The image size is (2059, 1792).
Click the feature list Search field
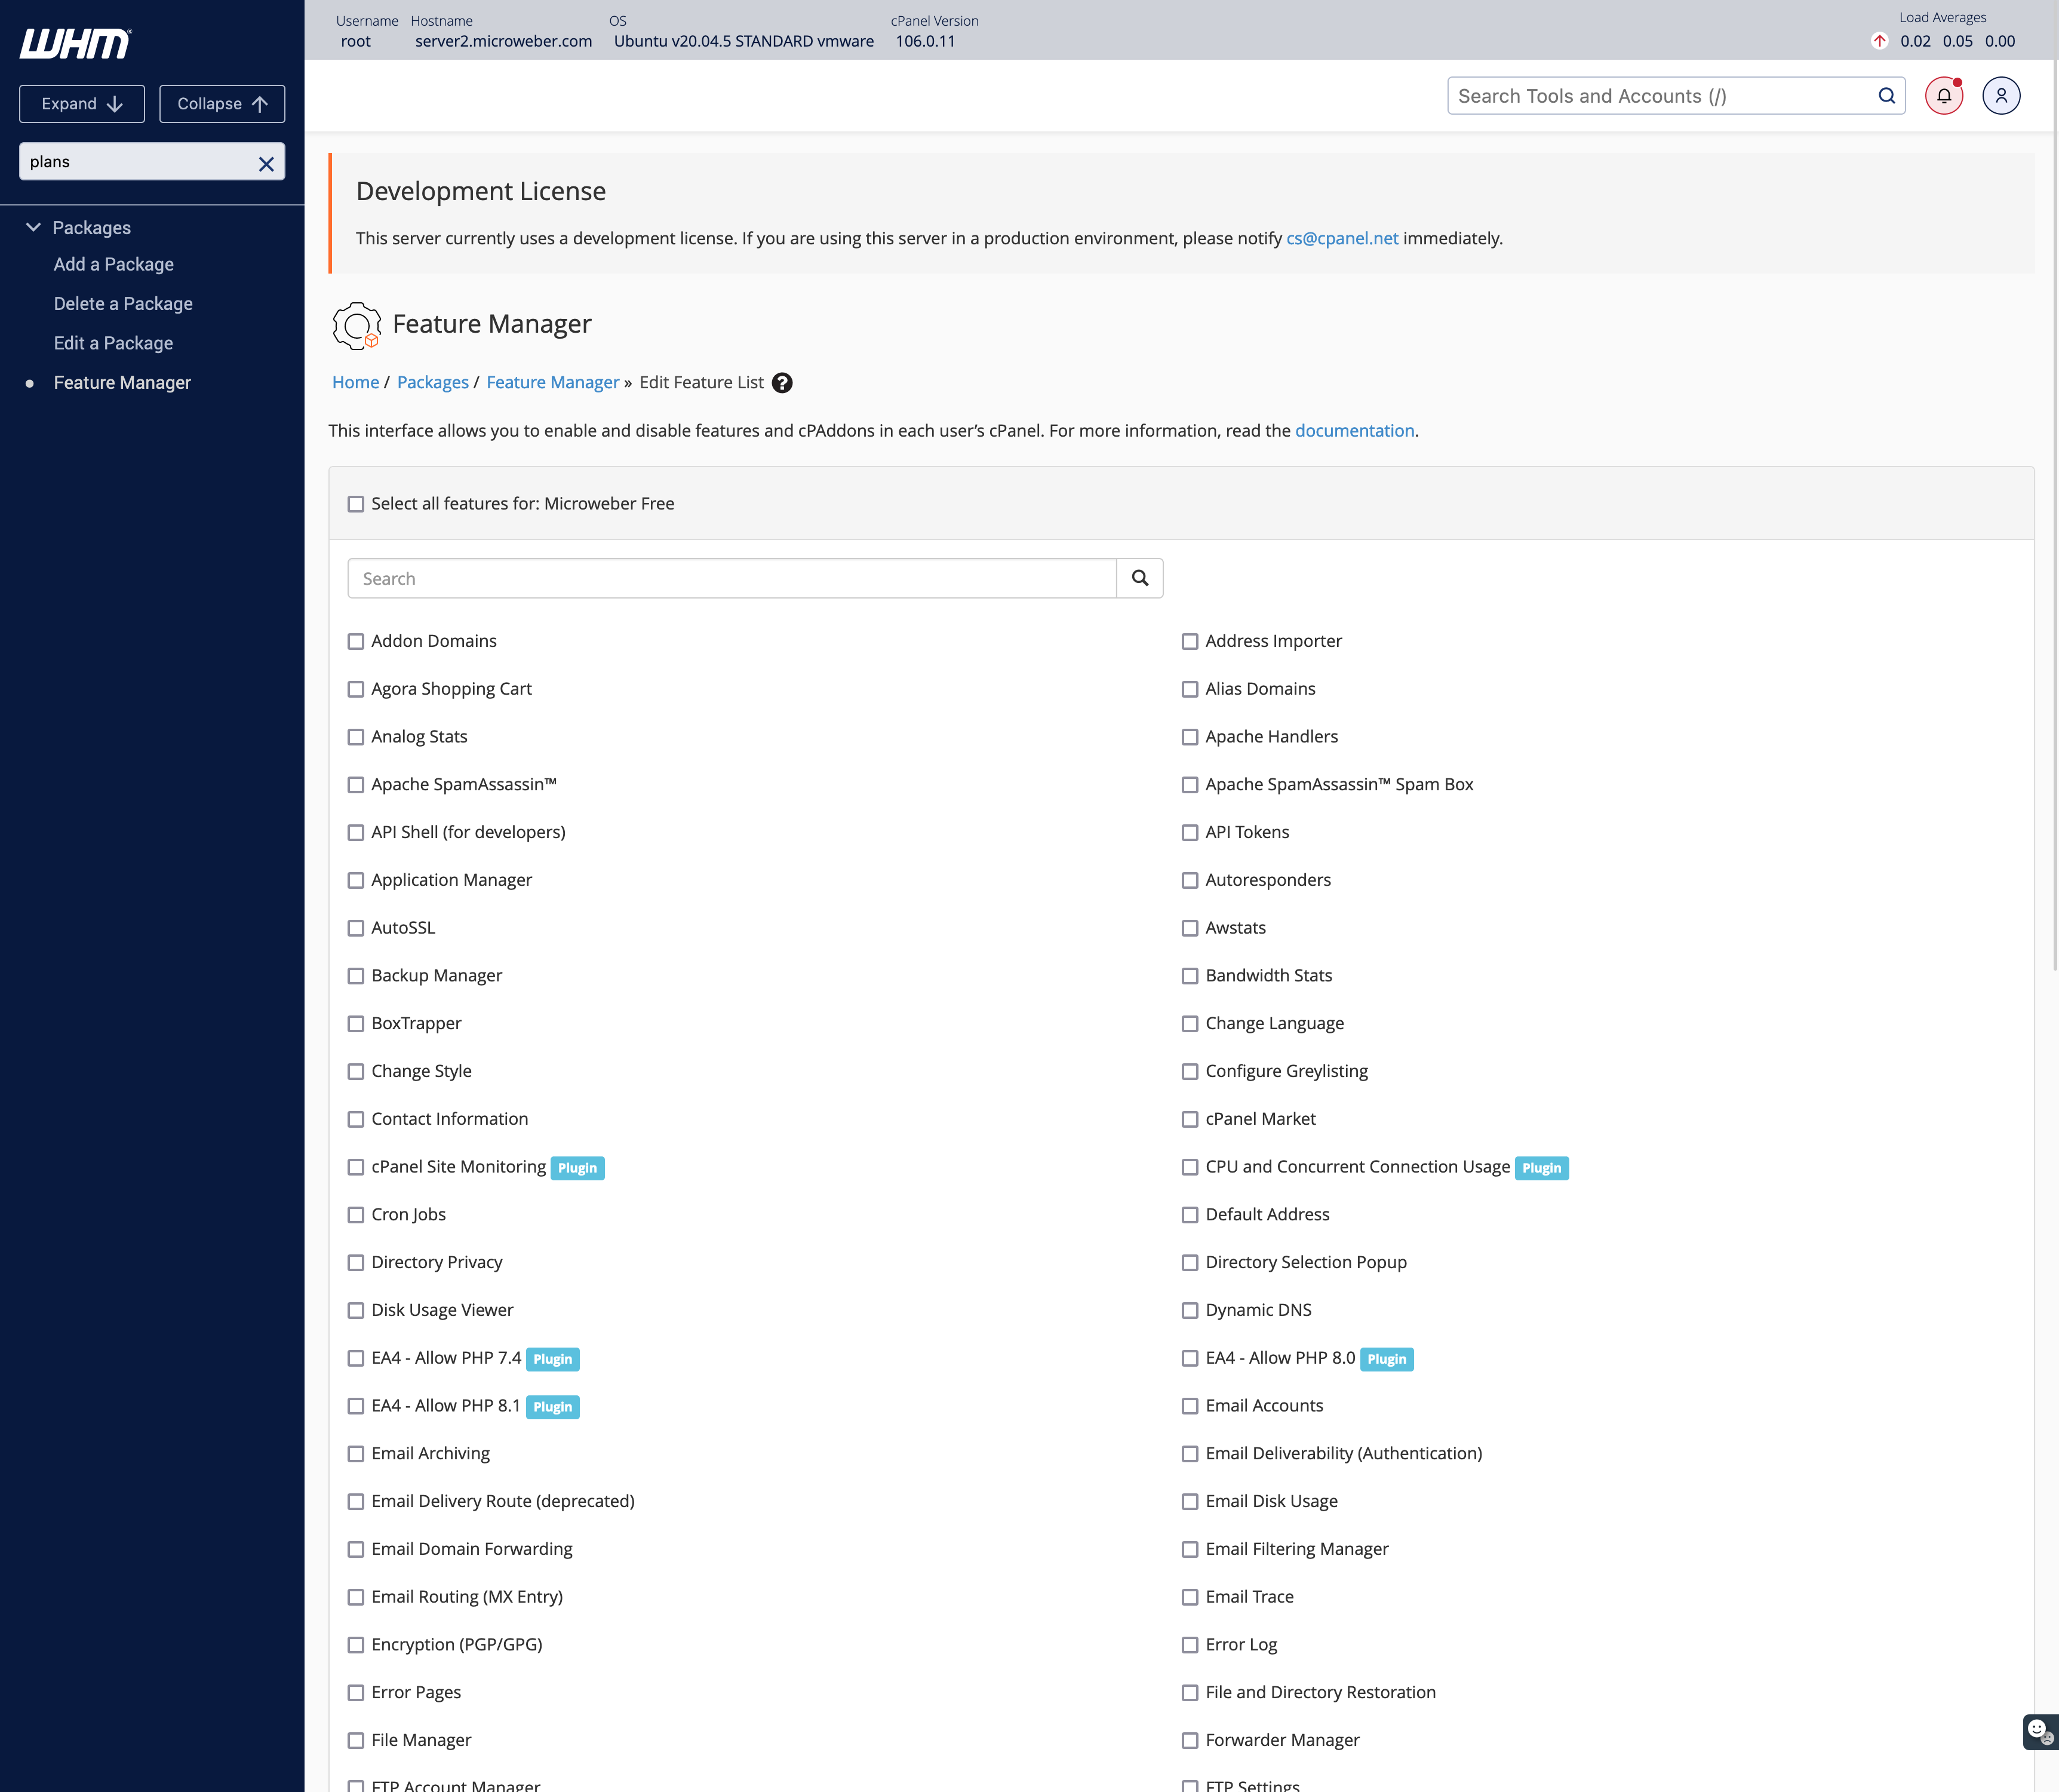pyautogui.click(x=732, y=578)
